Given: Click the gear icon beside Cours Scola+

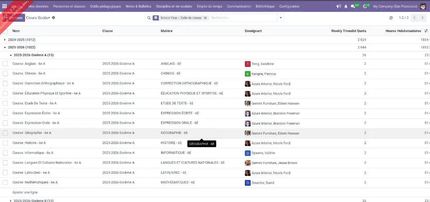Looking at the screenshot, I should coord(53,18).
